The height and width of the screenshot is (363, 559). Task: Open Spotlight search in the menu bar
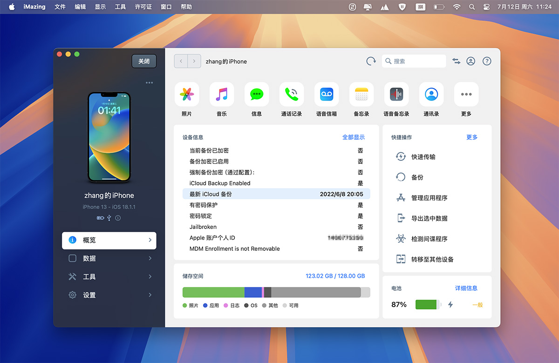(x=472, y=7)
